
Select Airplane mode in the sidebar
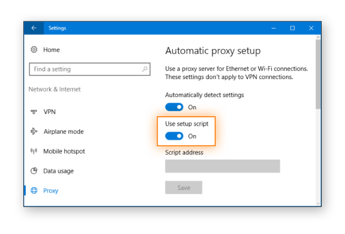coord(63,132)
